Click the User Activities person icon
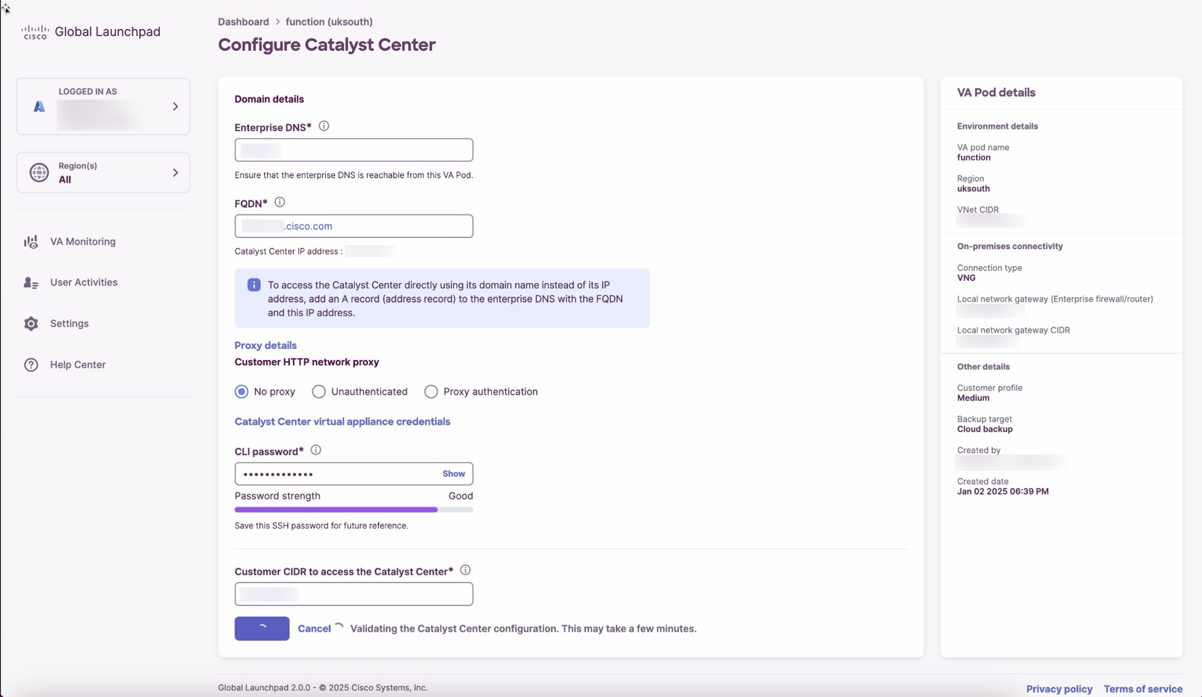Viewport: 1202px width, 697px height. (31, 283)
